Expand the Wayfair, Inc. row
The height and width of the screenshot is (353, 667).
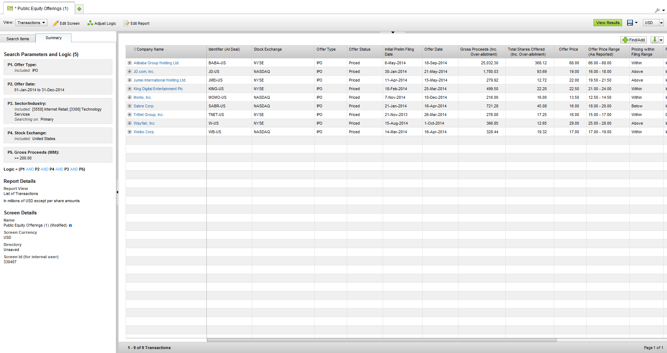130,123
